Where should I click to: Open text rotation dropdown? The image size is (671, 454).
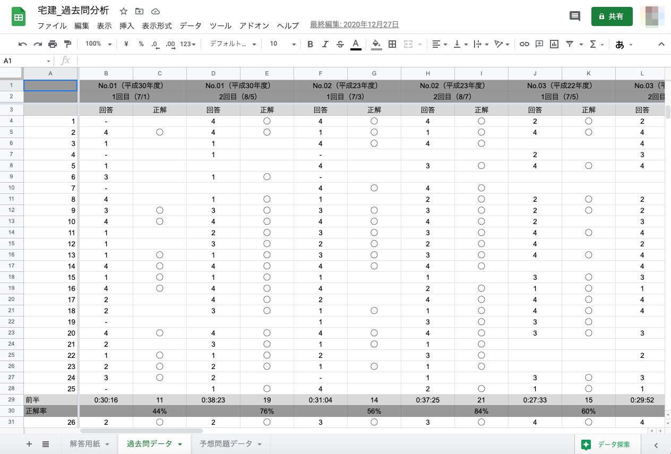502,44
